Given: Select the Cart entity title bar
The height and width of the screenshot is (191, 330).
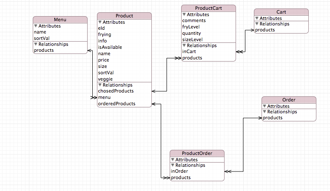Looking at the screenshot, I should click(x=281, y=12).
